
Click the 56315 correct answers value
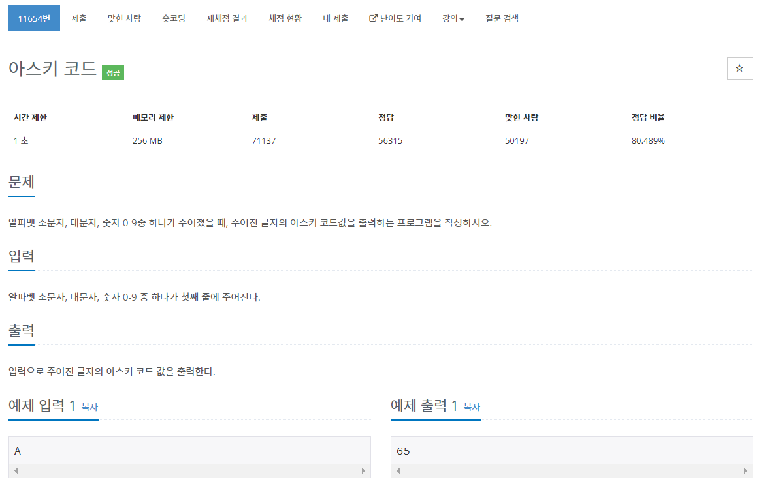(390, 140)
